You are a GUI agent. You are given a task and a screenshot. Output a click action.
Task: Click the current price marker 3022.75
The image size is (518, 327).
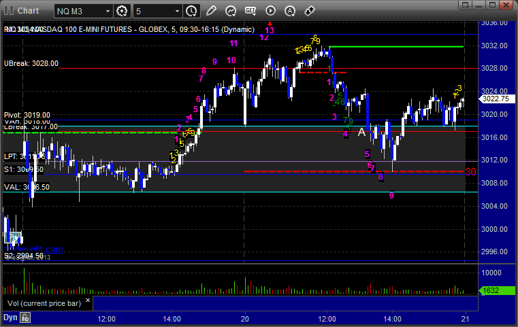click(x=496, y=99)
